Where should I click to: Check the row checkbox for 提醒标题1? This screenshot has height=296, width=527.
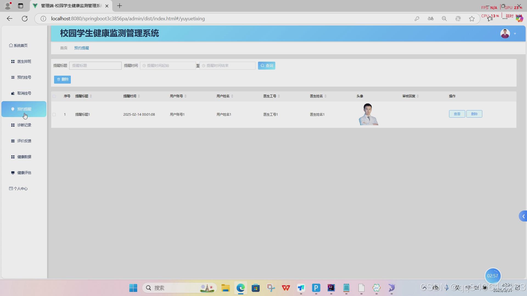click(54, 114)
